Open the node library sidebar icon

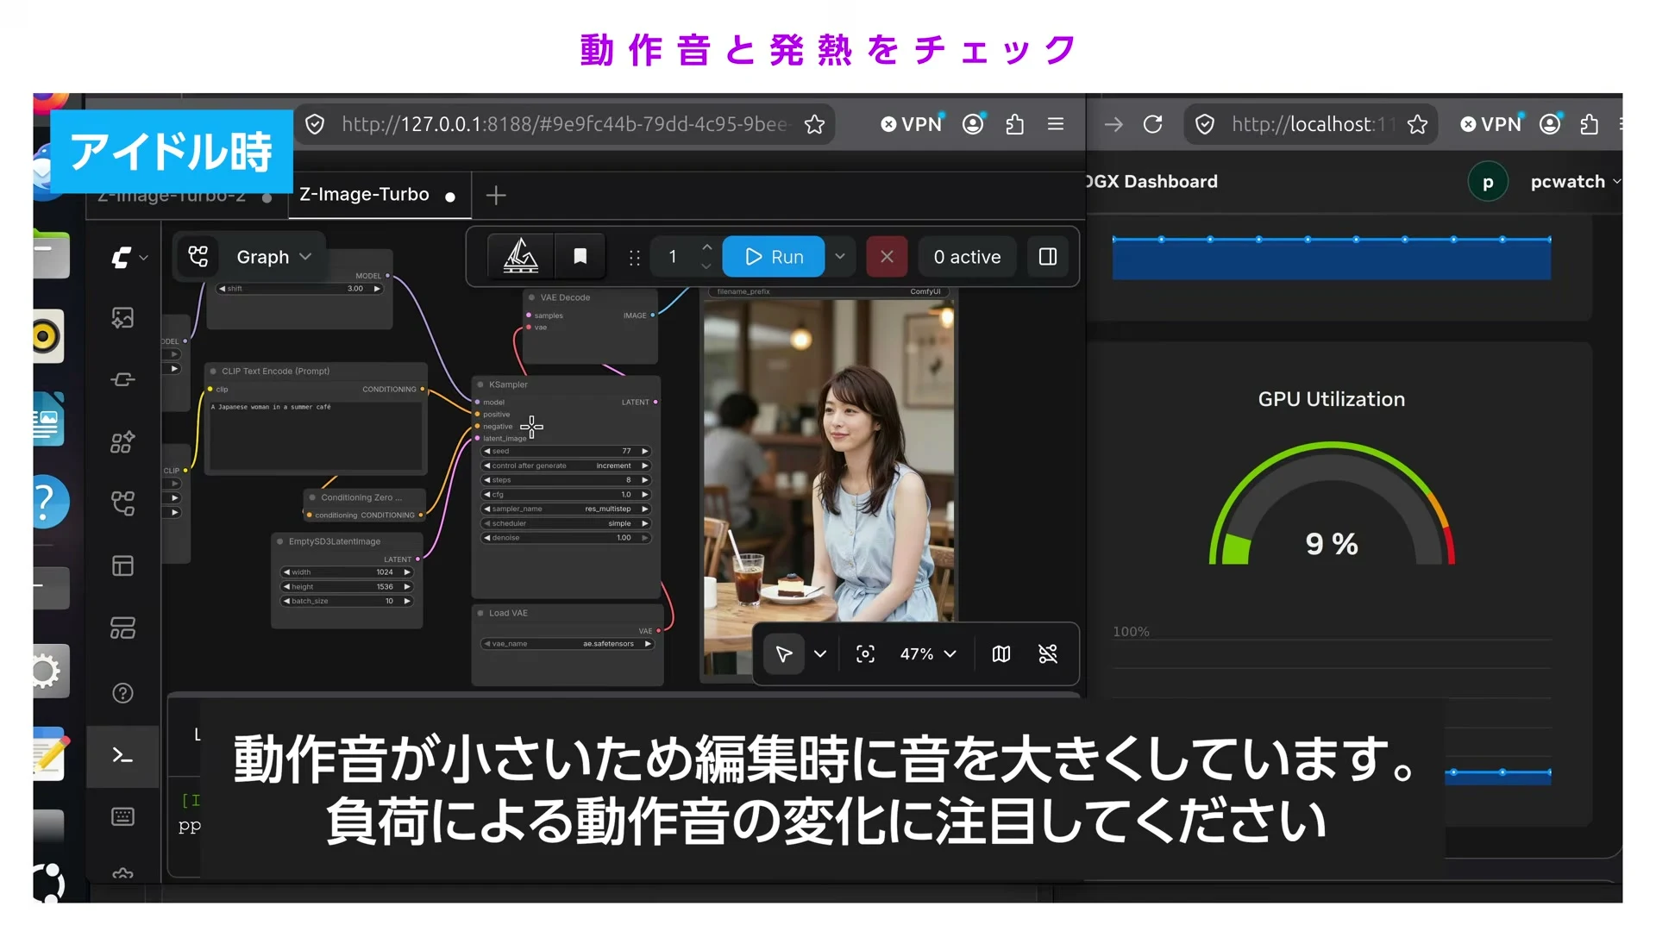pyautogui.click(x=122, y=379)
